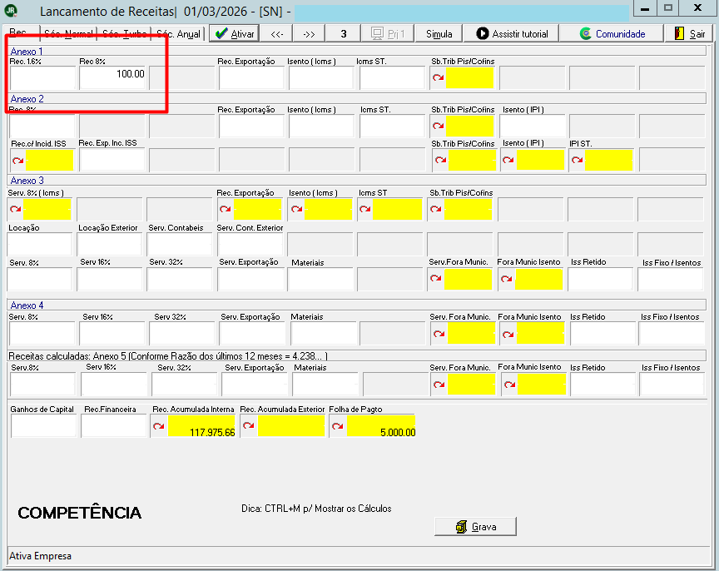Open the Comunidade link
719x571 pixels.
pos(612,33)
